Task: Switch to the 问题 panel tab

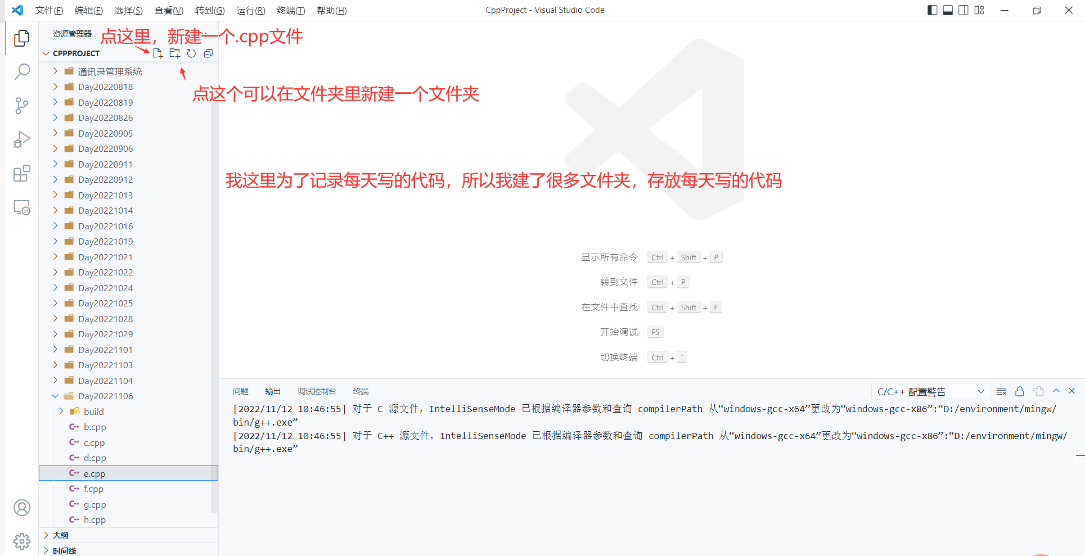Action: 241,391
